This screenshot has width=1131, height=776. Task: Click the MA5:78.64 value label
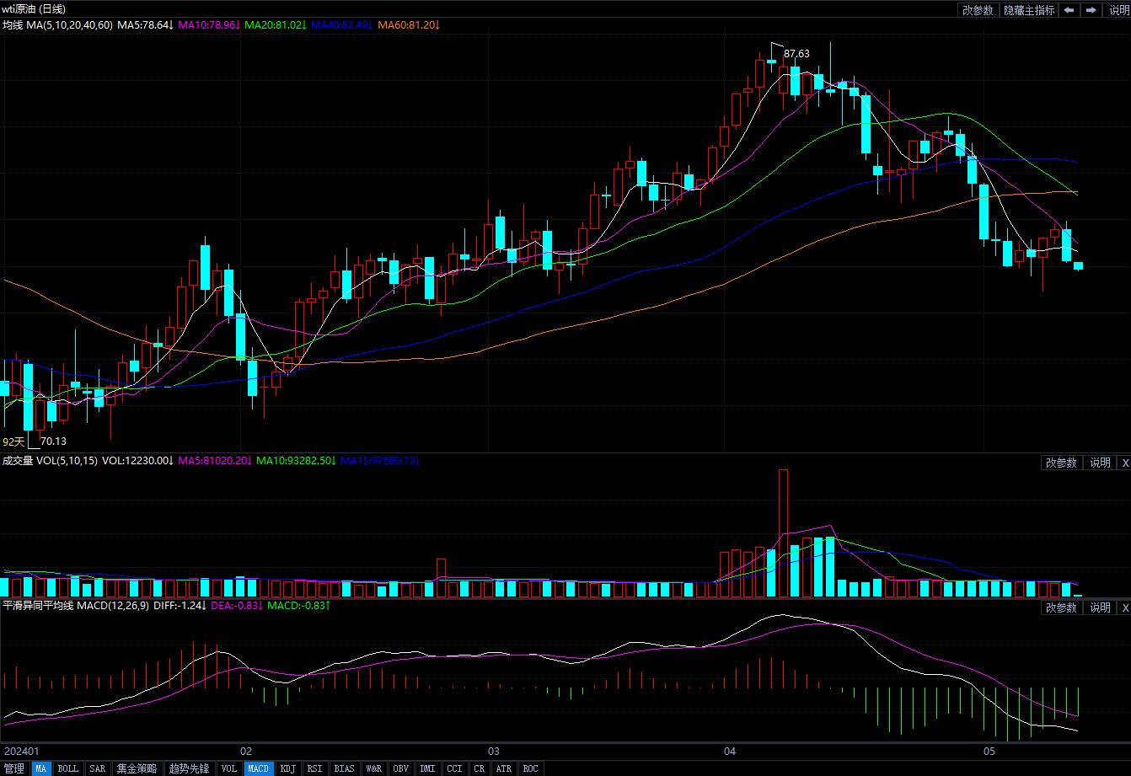[145, 25]
